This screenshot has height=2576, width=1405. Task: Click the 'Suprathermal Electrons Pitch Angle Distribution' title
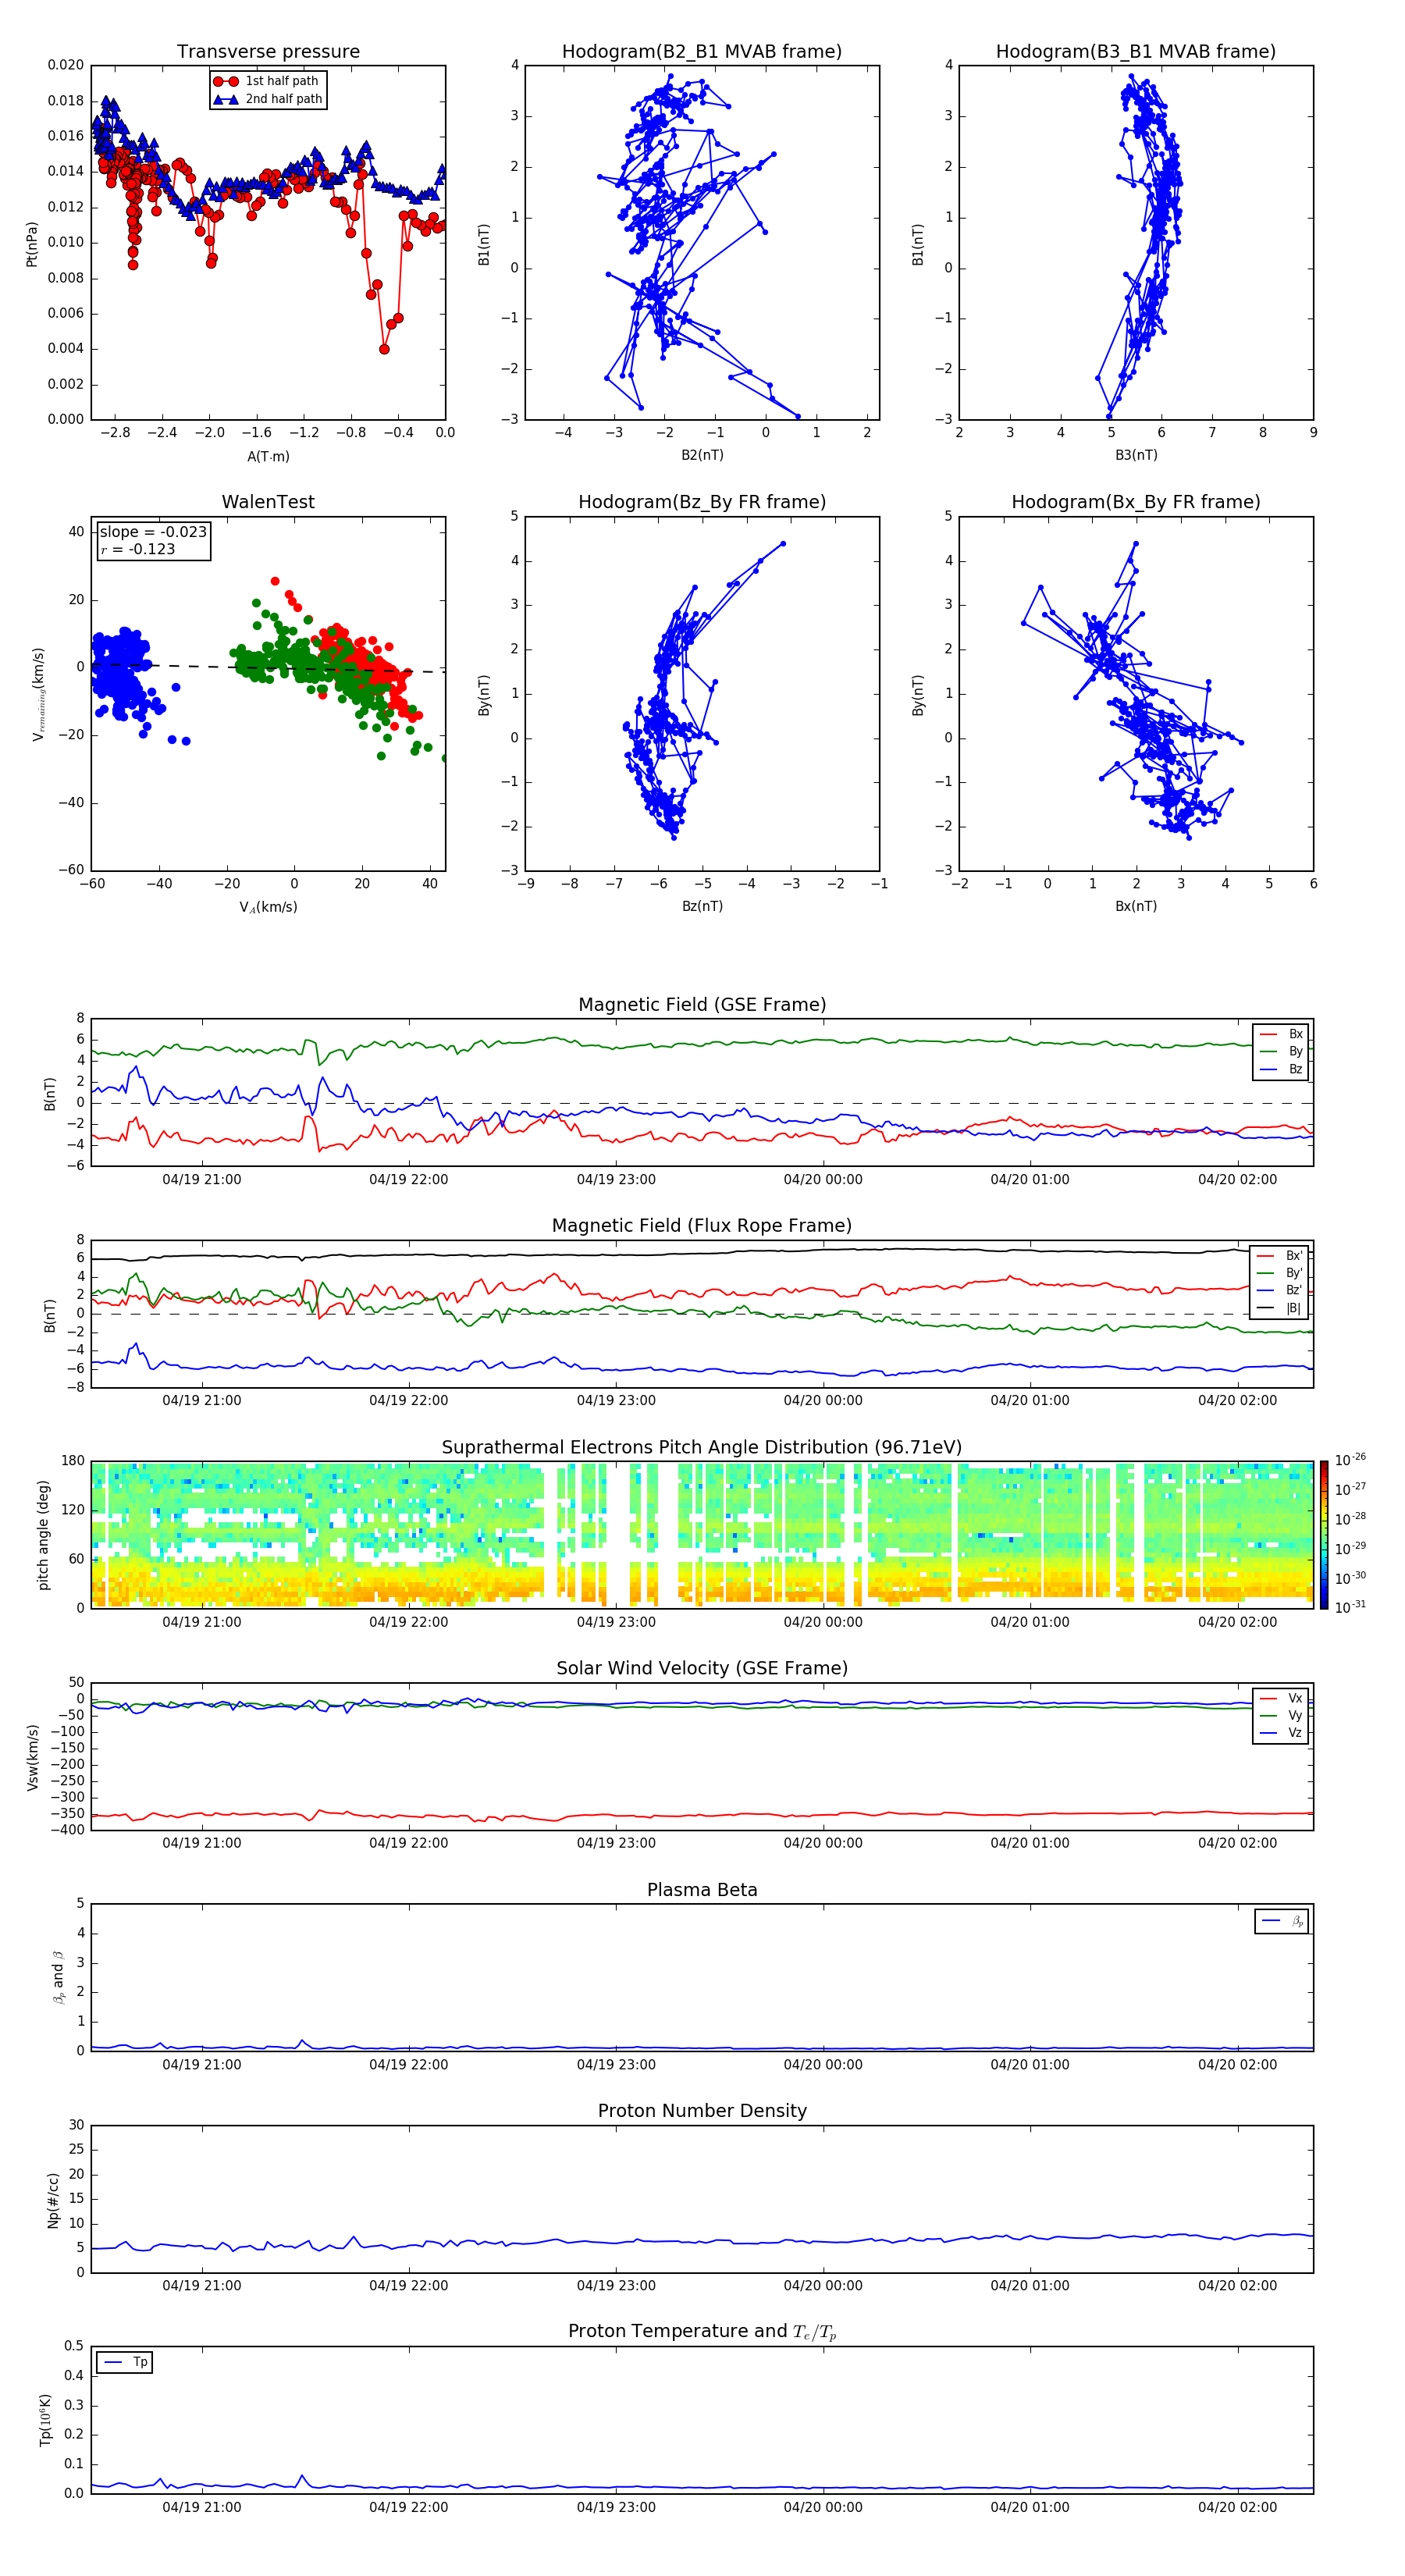[x=702, y=1448]
